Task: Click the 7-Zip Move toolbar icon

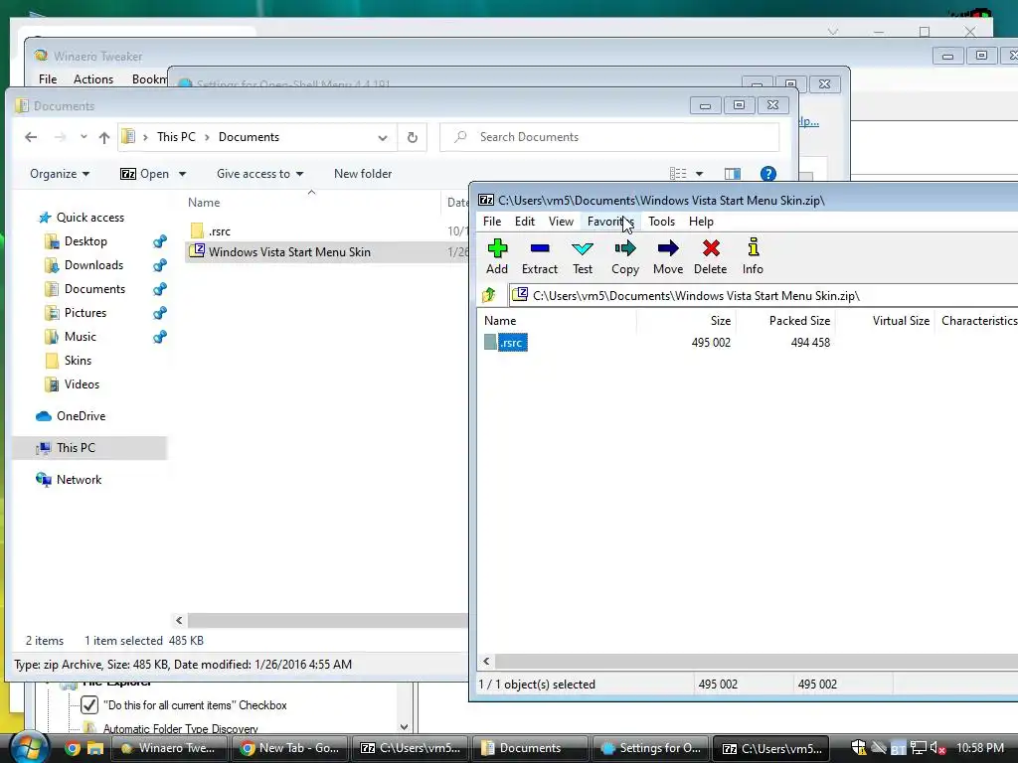Action: pyautogui.click(x=668, y=256)
